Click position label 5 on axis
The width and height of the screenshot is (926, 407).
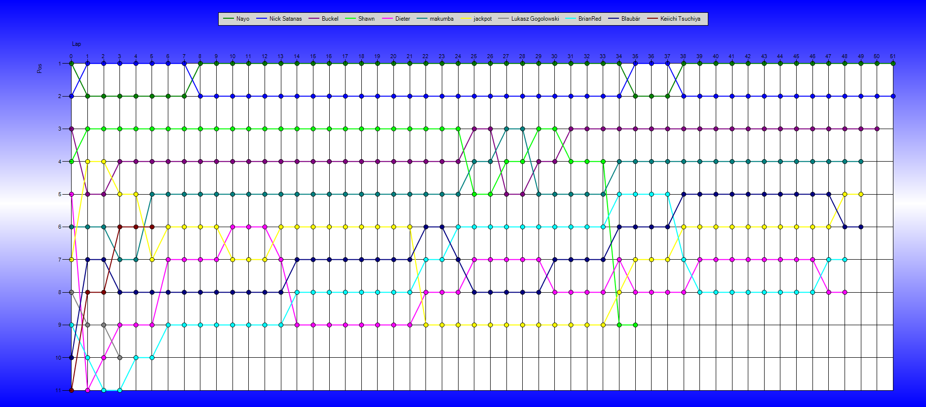pos(60,194)
